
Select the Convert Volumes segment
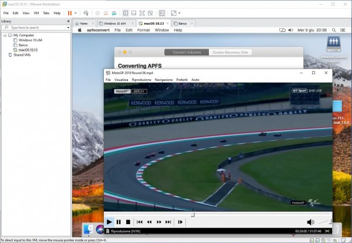click(187, 52)
